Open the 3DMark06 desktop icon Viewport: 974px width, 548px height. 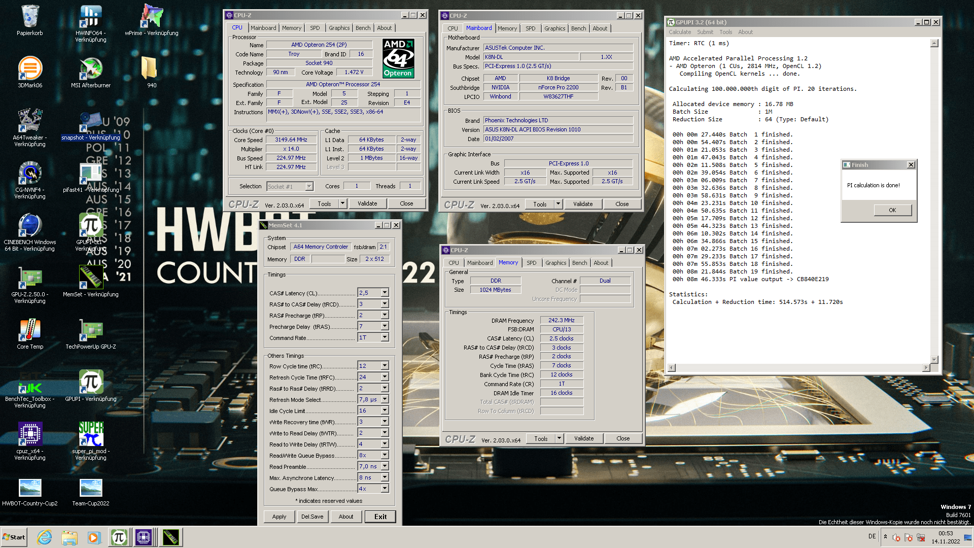[x=30, y=72]
